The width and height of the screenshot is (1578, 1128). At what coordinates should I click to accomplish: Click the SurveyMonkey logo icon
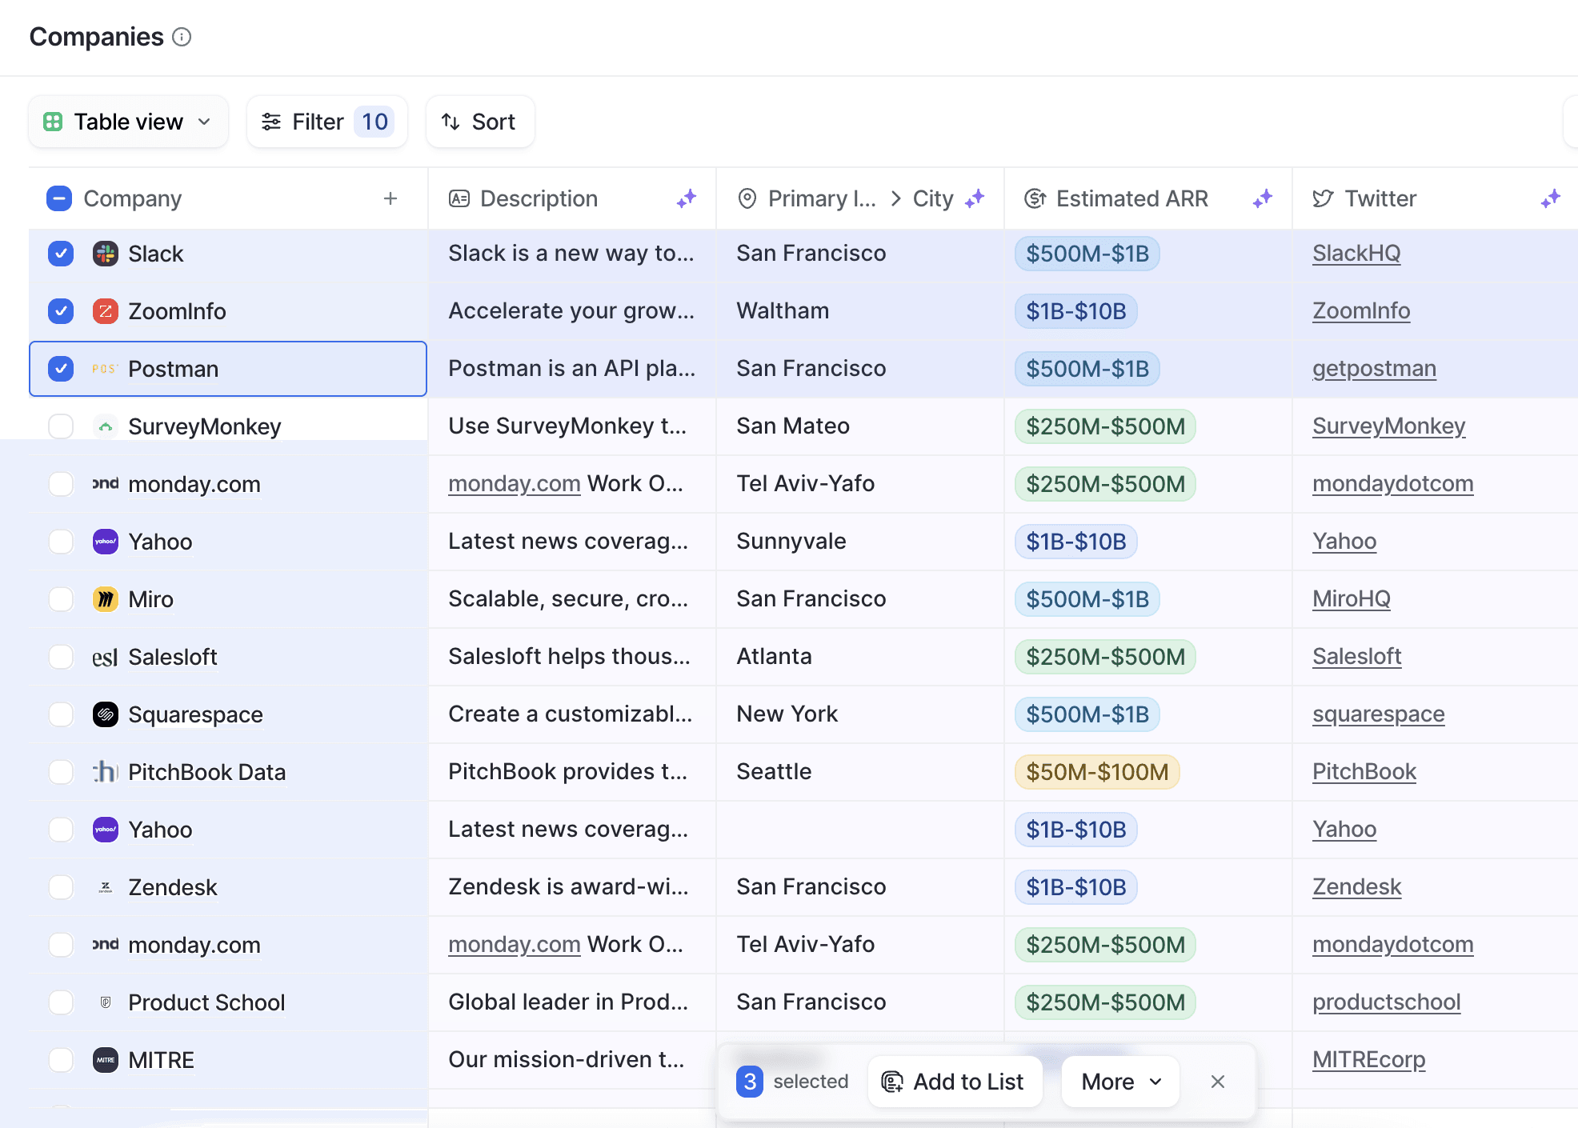(106, 426)
